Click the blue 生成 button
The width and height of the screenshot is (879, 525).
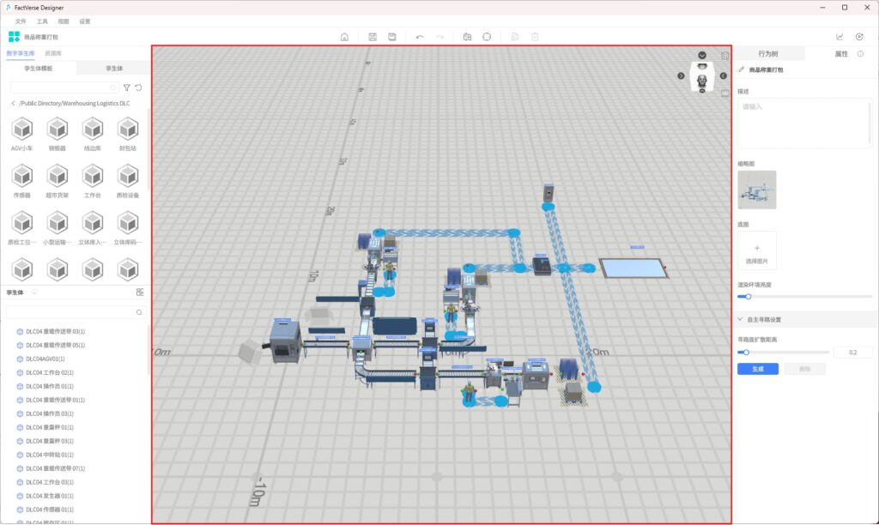pos(757,369)
